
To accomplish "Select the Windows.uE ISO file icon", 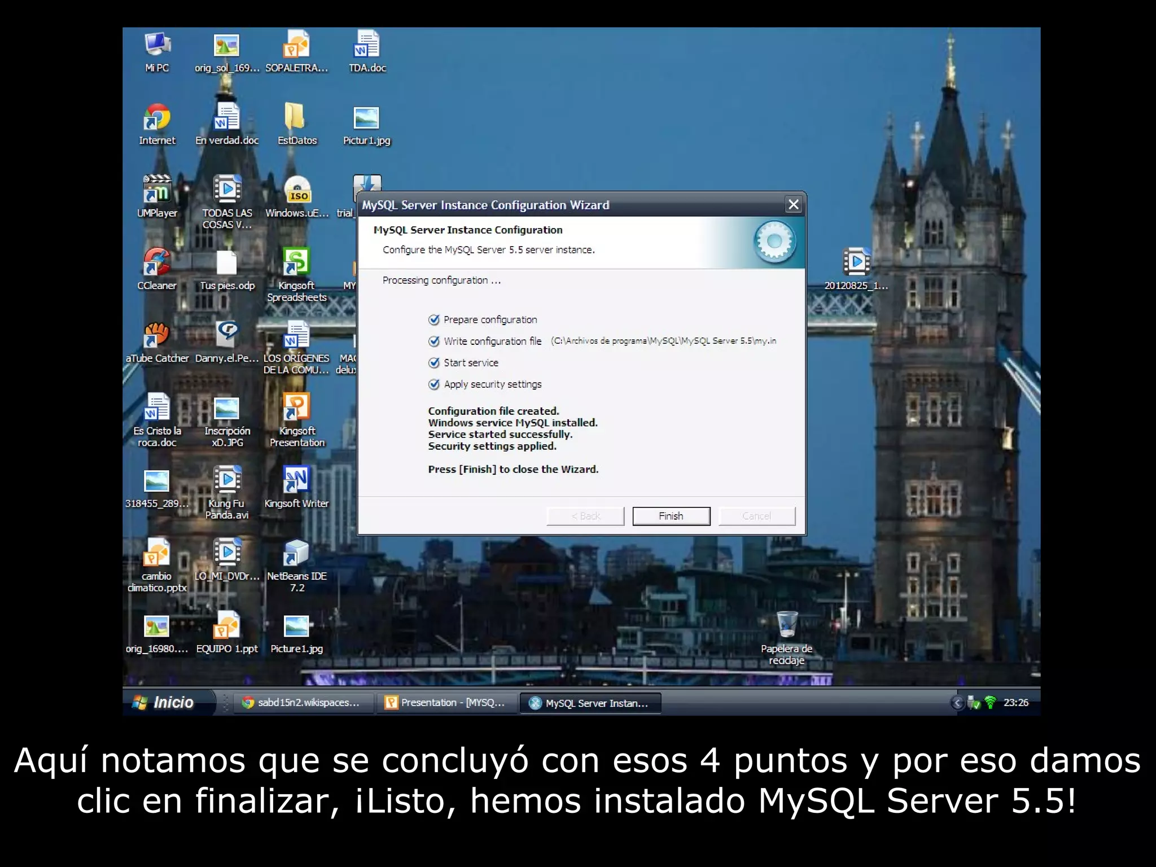I will click(x=297, y=198).
